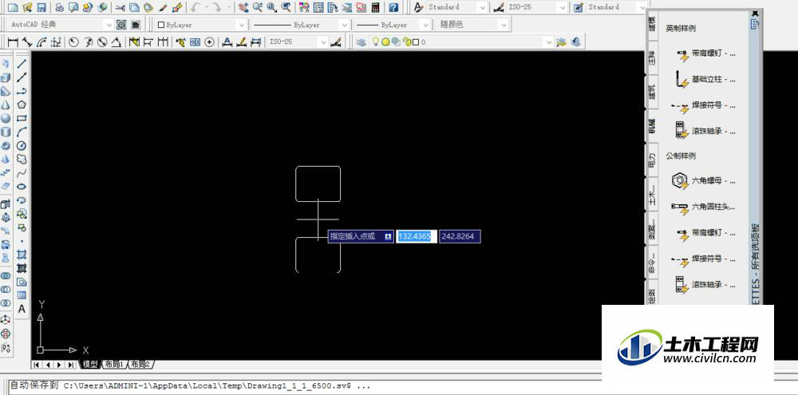Click the Plot printer icon
The width and height of the screenshot is (798, 395).
(x=60, y=8)
